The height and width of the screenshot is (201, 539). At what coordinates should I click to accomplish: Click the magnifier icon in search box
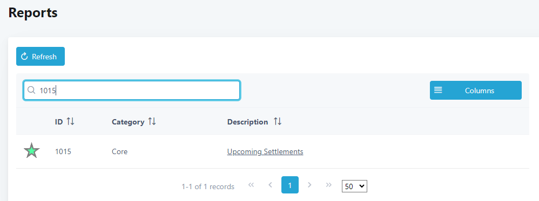(31, 90)
